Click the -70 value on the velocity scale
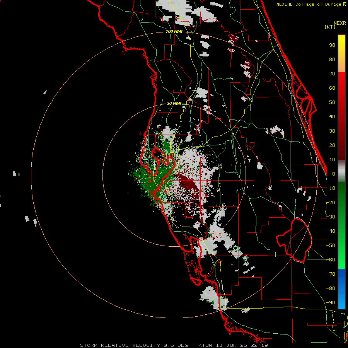Viewport: 348px width, 348px height. pos(331,274)
